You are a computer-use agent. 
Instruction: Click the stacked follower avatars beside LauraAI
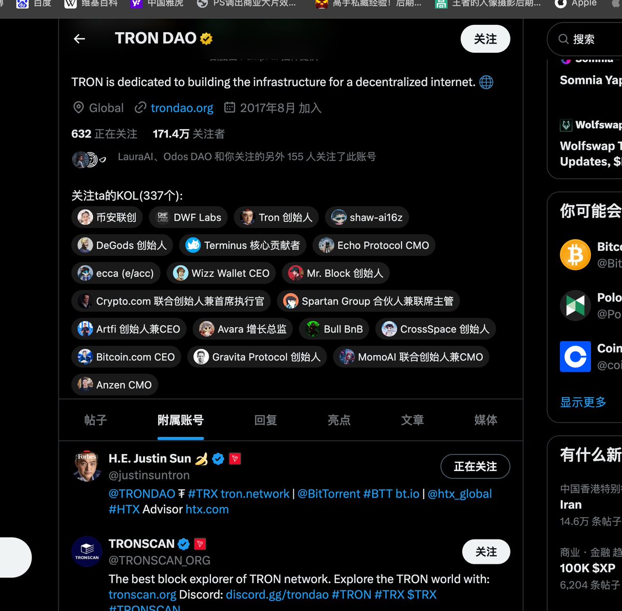88,160
